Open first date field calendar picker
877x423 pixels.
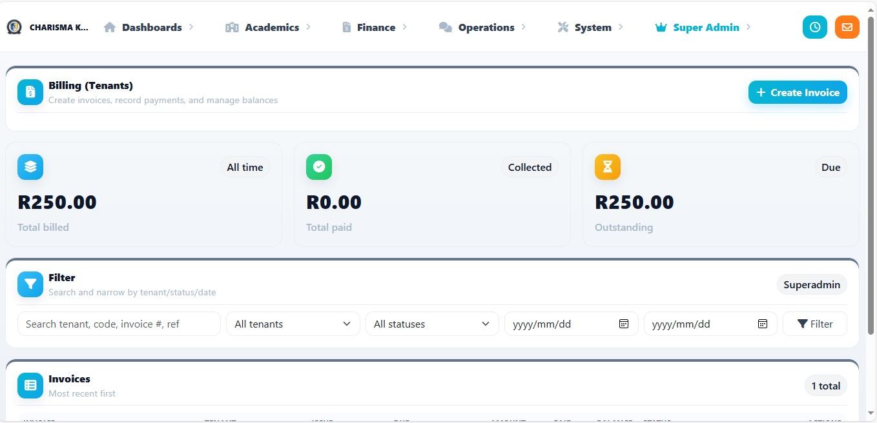tap(624, 324)
